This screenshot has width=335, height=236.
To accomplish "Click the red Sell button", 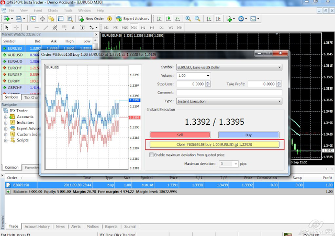I will [180, 135].
